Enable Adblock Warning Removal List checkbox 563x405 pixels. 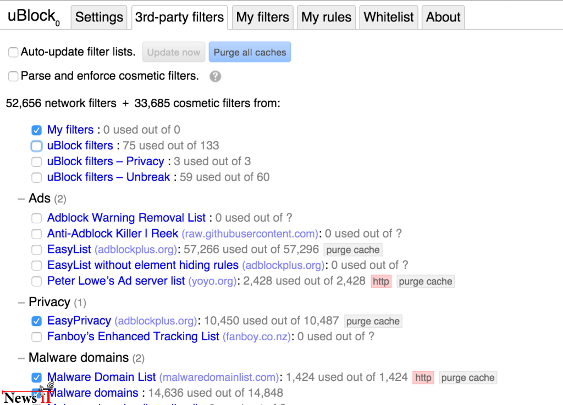pos(36,218)
